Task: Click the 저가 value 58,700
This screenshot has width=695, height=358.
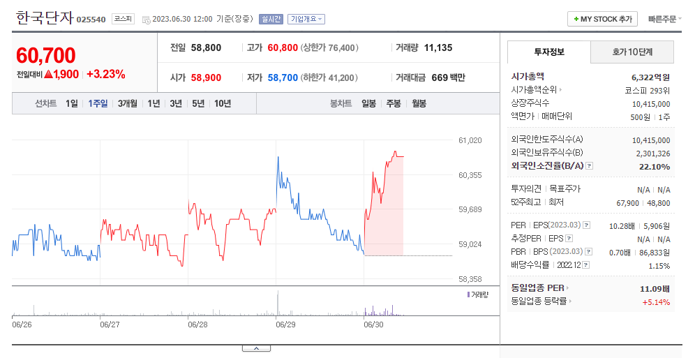Action: (283, 77)
